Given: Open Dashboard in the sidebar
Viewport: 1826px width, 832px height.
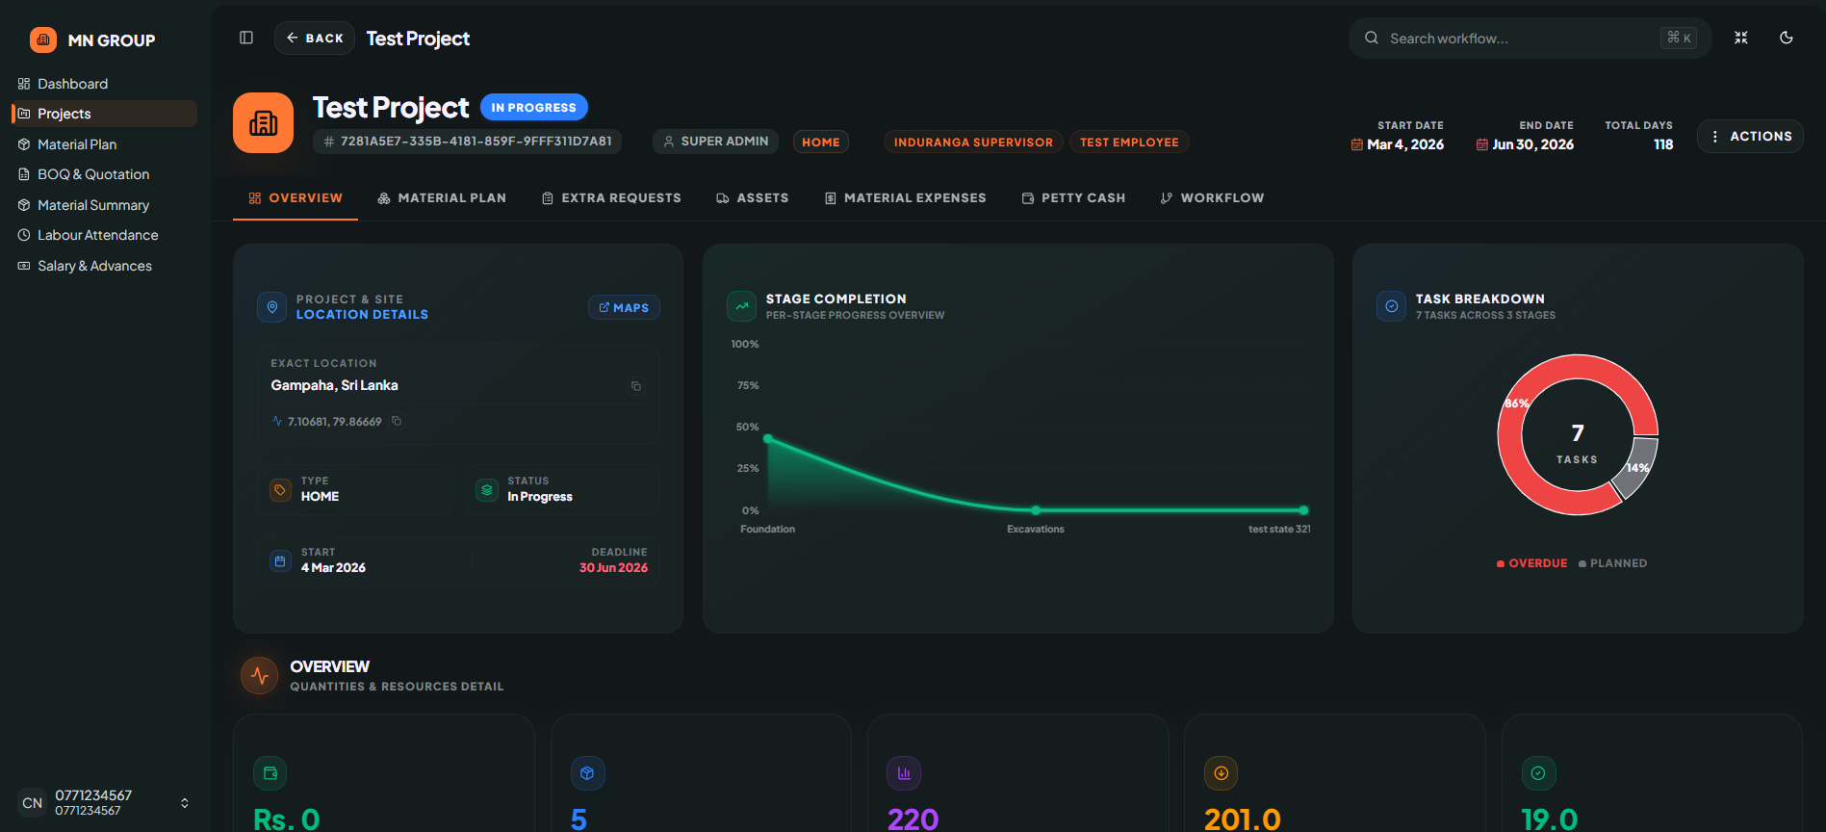Looking at the screenshot, I should [x=104, y=84].
